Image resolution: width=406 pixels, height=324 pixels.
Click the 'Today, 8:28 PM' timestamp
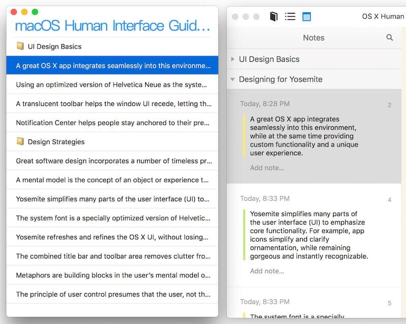[264, 104]
